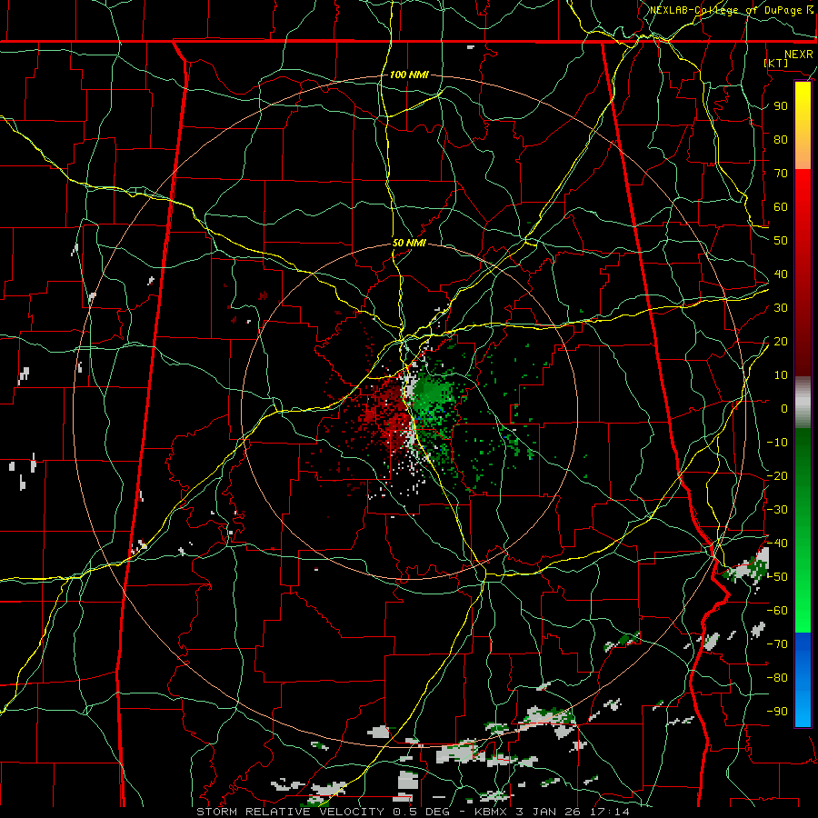This screenshot has width=818, height=818.
Task: Click the -60 scale value
Action: (777, 611)
